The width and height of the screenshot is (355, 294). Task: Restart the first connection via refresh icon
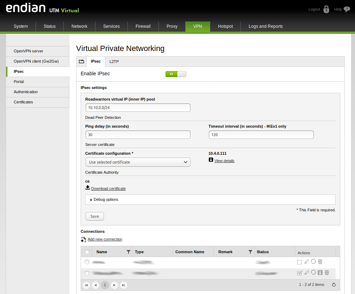point(313,261)
